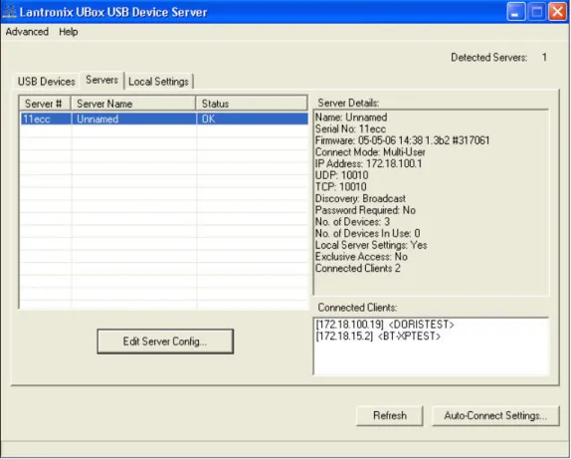Sort by Server # column header
The image size is (571, 459).
click(x=45, y=104)
